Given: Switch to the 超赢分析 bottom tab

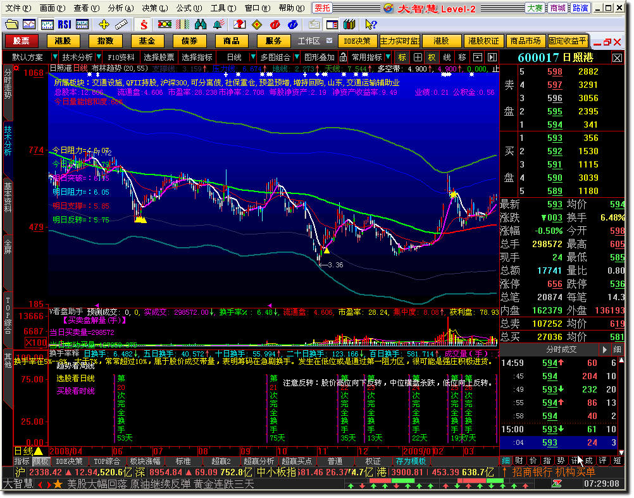Looking at the screenshot, I should pos(259,461).
